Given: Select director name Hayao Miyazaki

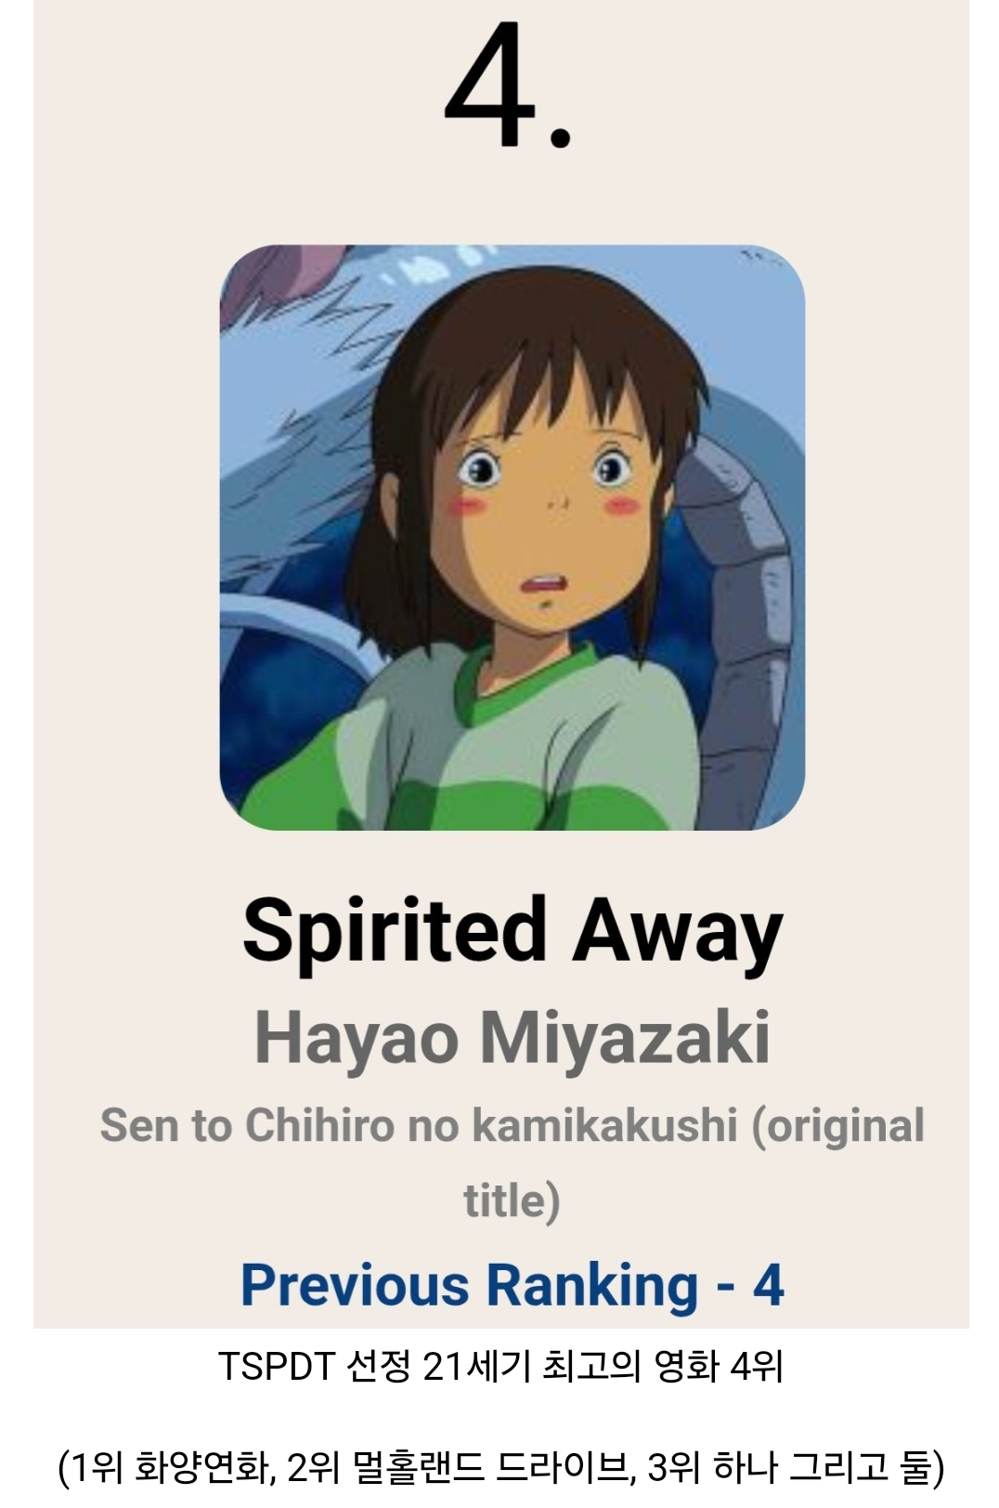Looking at the screenshot, I should click(x=512, y=1038).
